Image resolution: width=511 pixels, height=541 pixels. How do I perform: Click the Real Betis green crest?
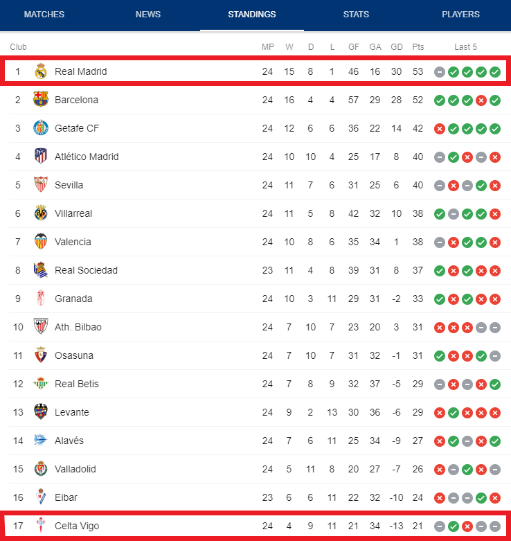pyautogui.click(x=41, y=383)
